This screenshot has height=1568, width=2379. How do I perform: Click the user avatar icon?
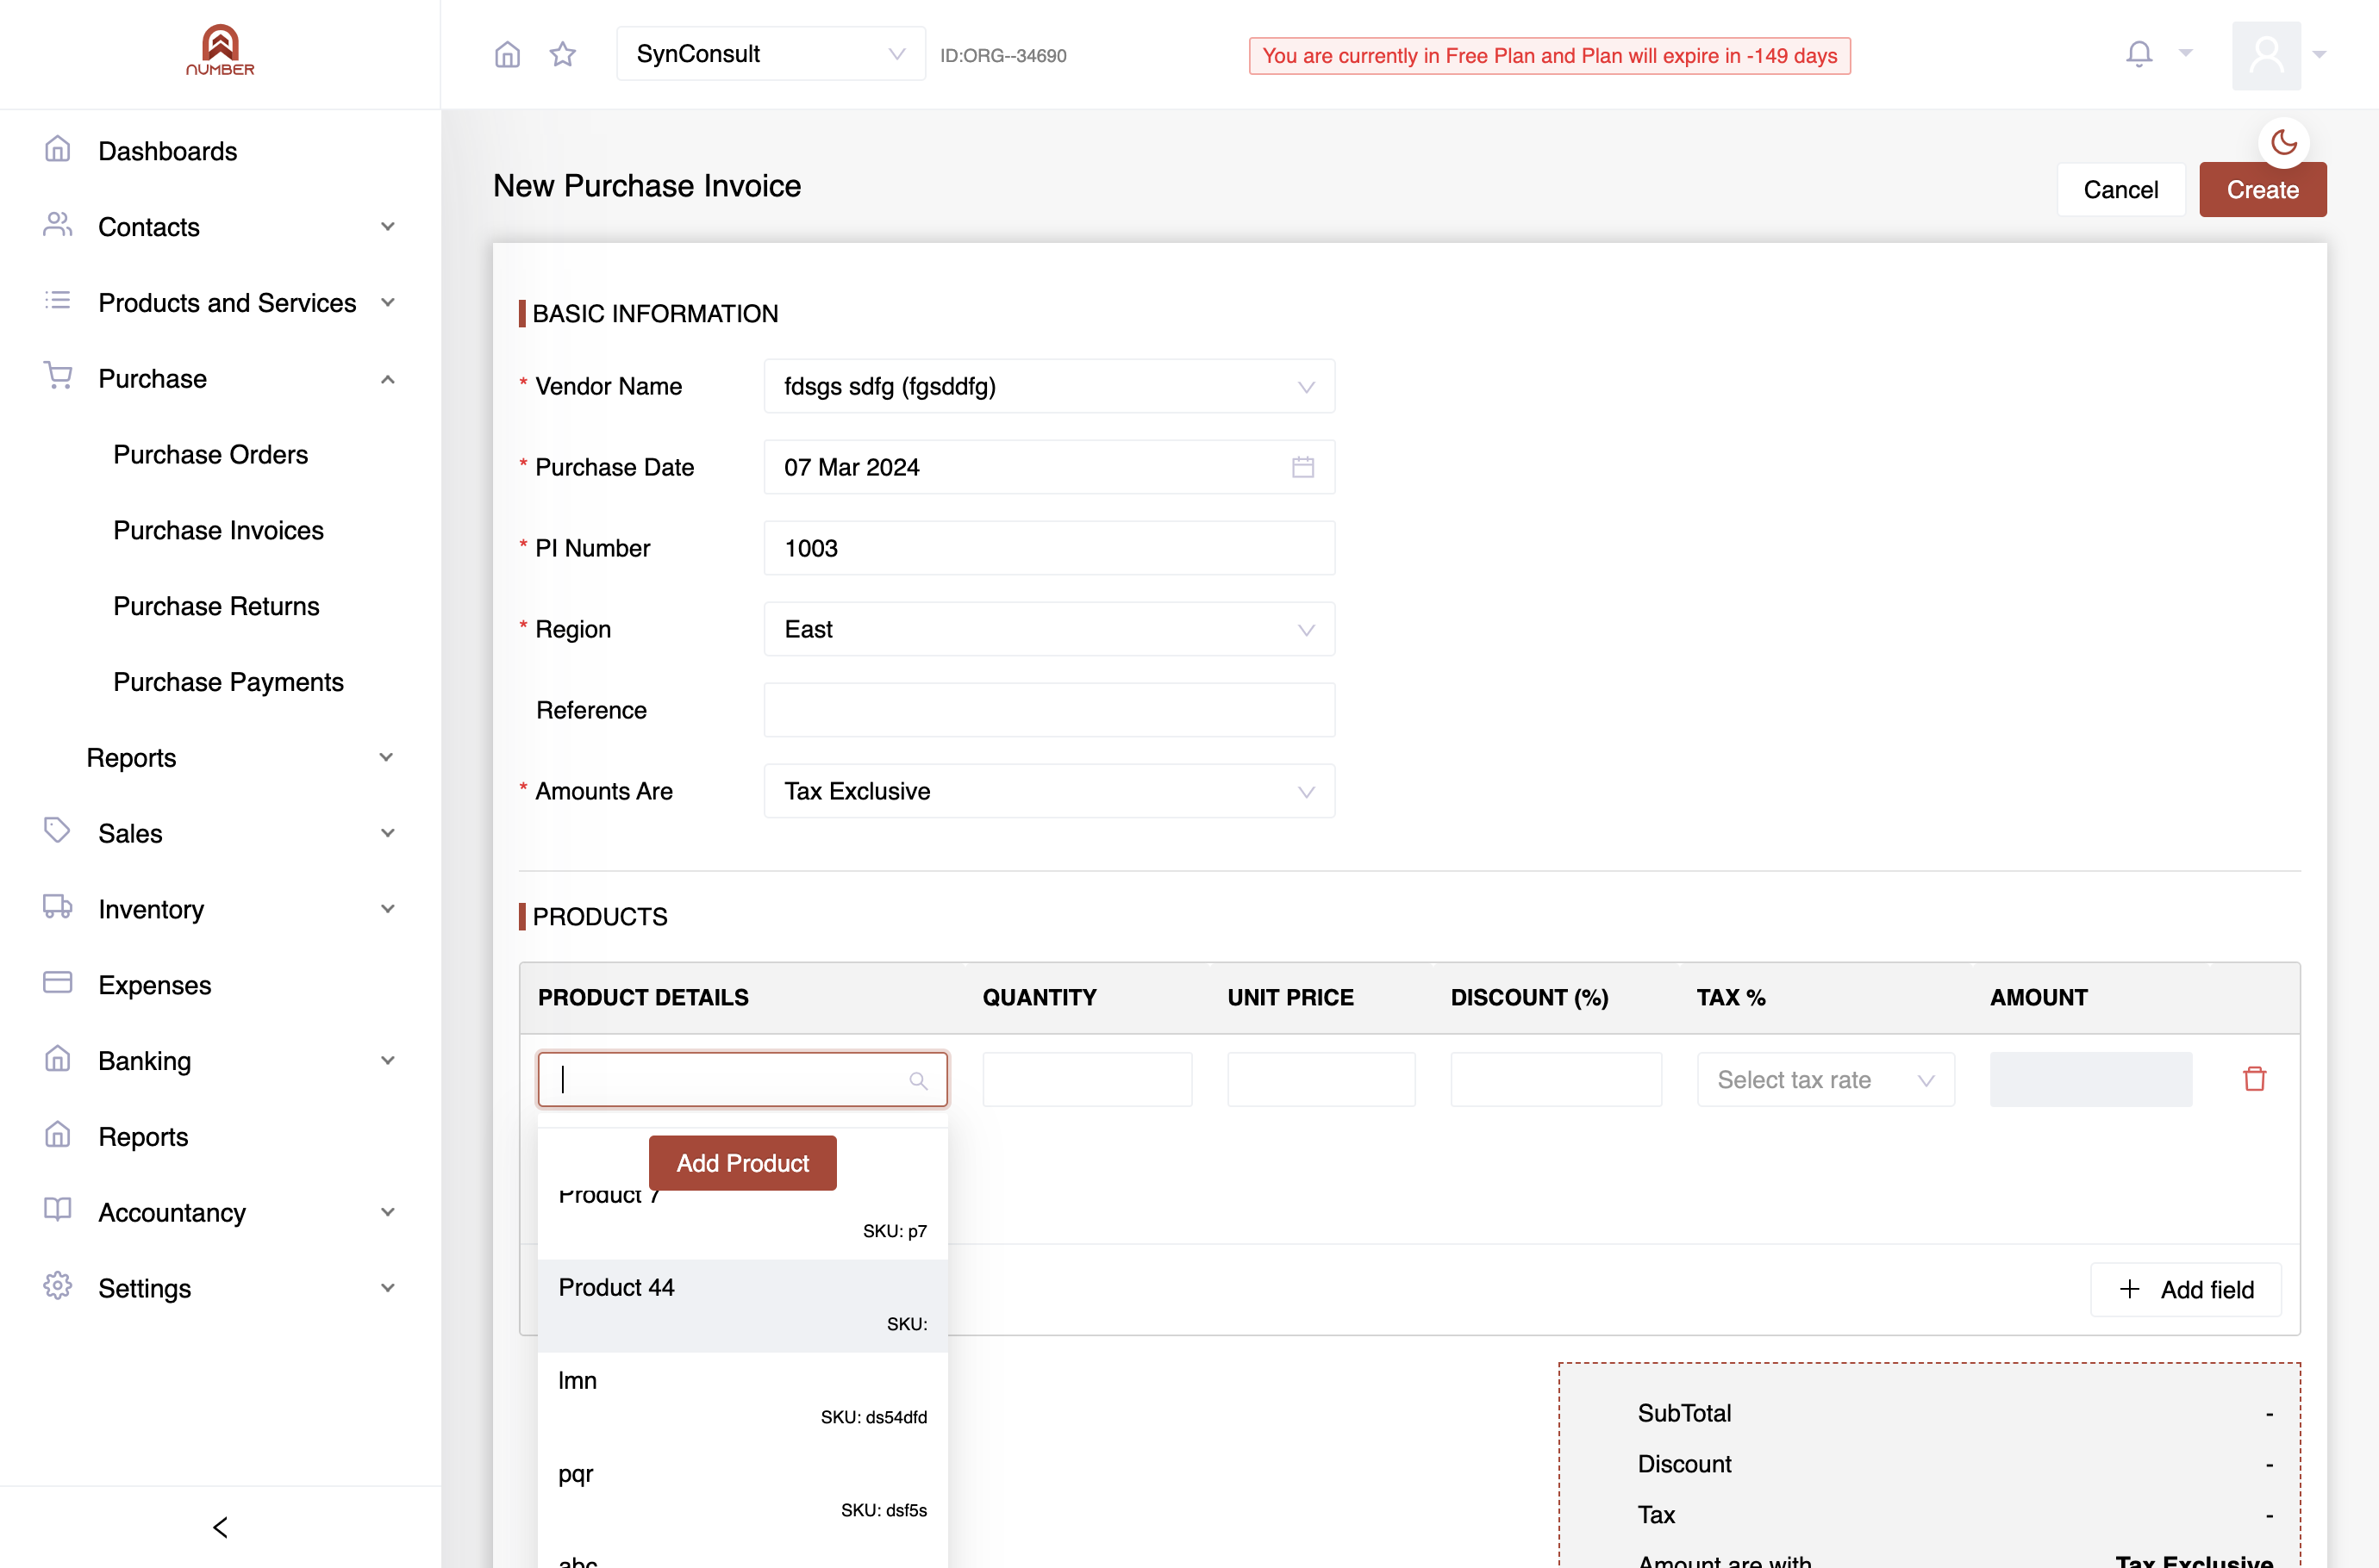(x=2266, y=55)
